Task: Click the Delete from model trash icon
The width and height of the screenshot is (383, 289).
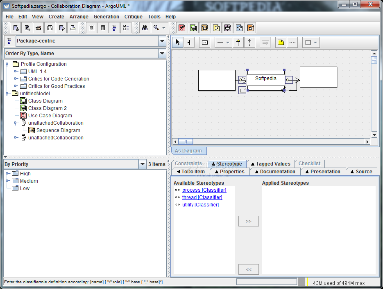Action: point(103,28)
